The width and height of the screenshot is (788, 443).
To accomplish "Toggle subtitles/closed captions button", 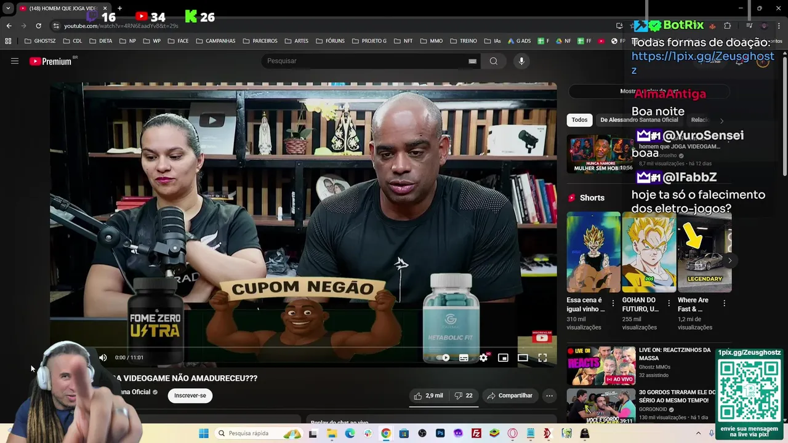I will coord(464,357).
